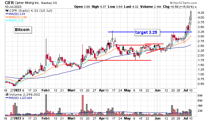Viewport: 209px width, 121px height.
Task: Click the green up-arrow change indicator
Action: pos(196,7)
